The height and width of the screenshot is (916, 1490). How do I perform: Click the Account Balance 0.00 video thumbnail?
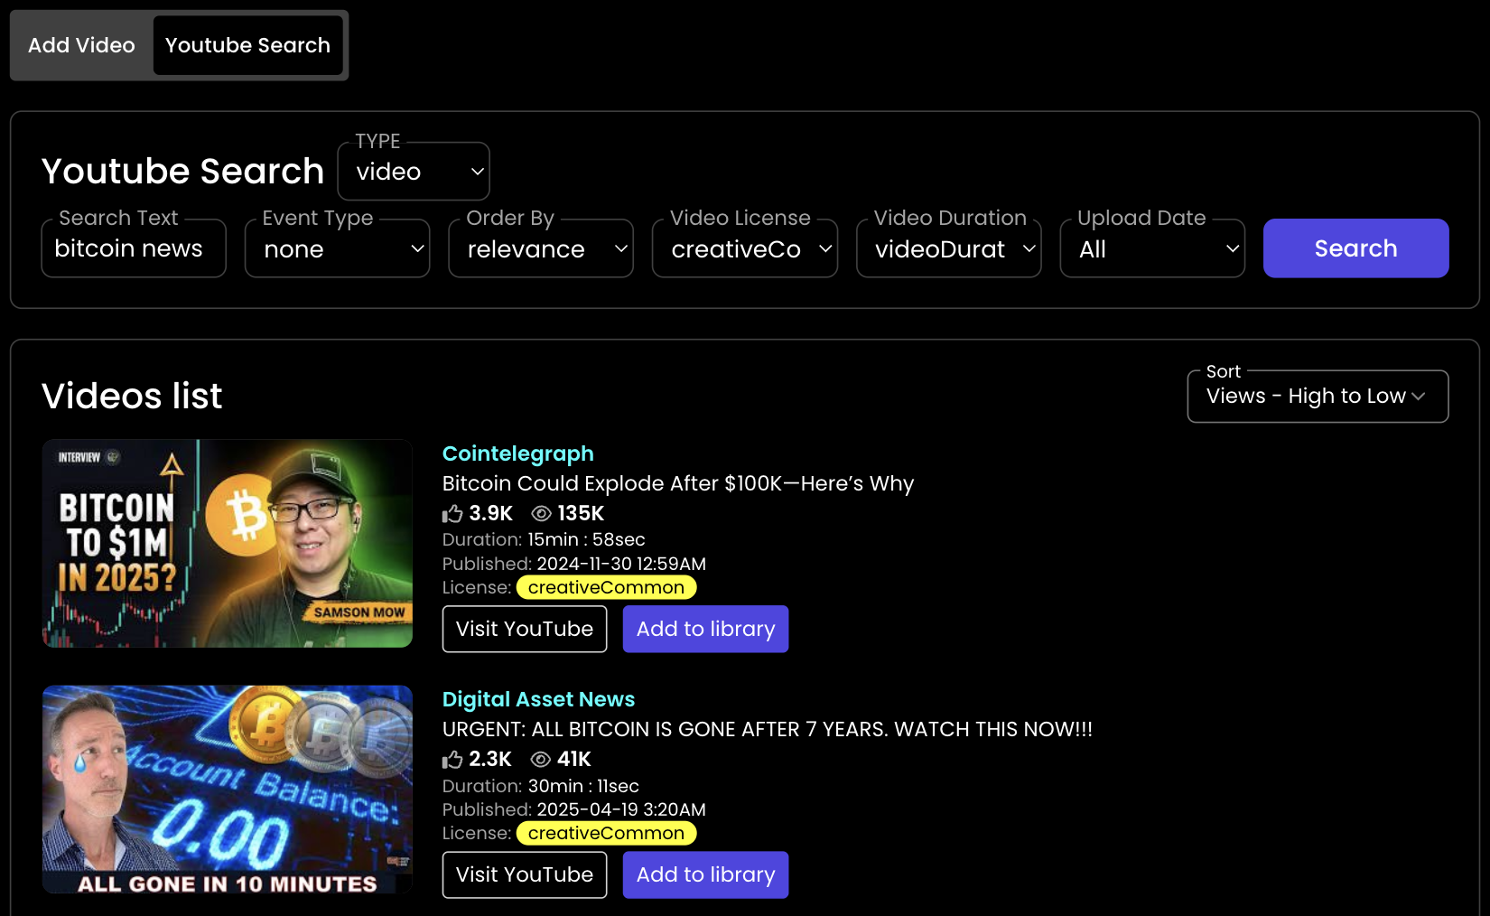228,790
